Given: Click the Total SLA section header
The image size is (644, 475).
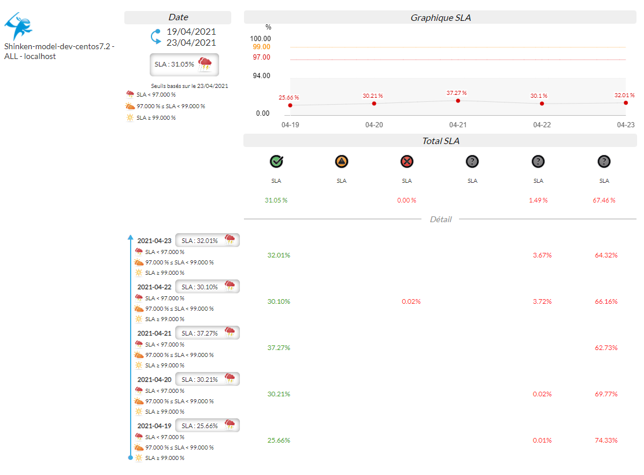Looking at the screenshot, I should (x=440, y=141).
